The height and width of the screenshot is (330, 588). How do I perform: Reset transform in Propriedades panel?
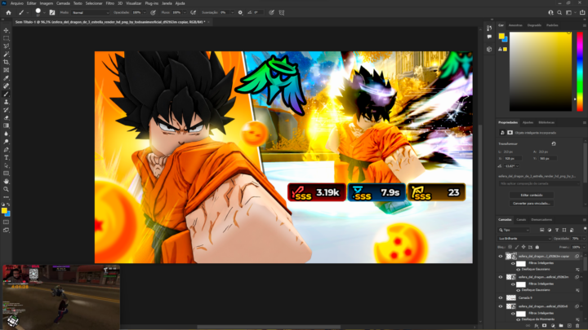[554, 143]
